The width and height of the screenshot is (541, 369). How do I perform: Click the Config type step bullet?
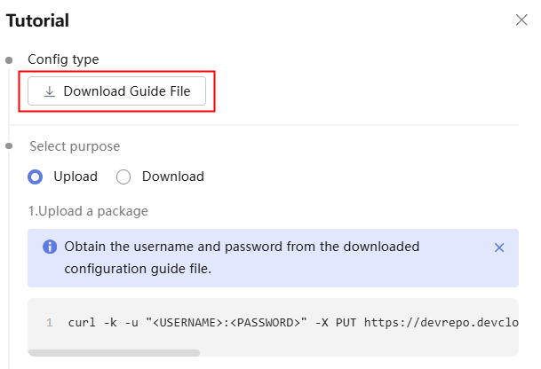point(9,60)
